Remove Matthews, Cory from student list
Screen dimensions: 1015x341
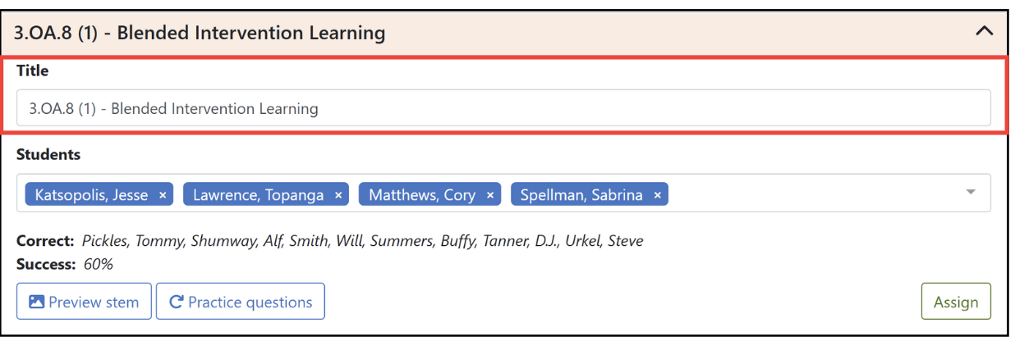coord(490,195)
